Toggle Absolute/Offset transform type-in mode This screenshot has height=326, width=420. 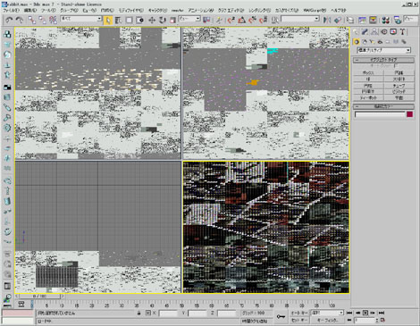click(148, 313)
